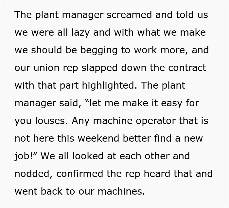Screen dimensions: 229x208
Task: Click the word "screamed" in the text
Action: click(x=129, y=15)
